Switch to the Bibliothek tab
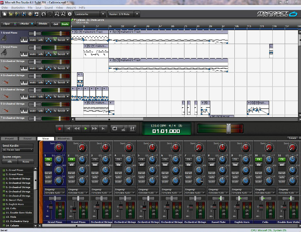 (x=64, y=139)
